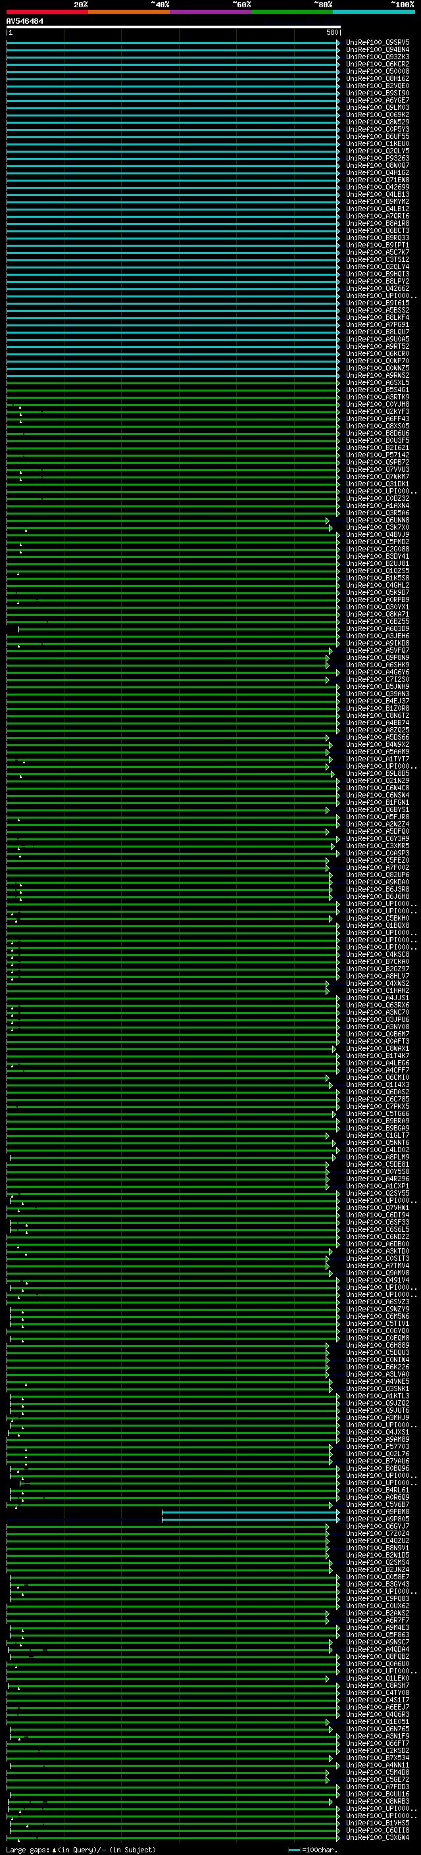Click the orange ~40% identity legend segment
Viewport: 421px width, 1855px height.
[x=129, y=12]
